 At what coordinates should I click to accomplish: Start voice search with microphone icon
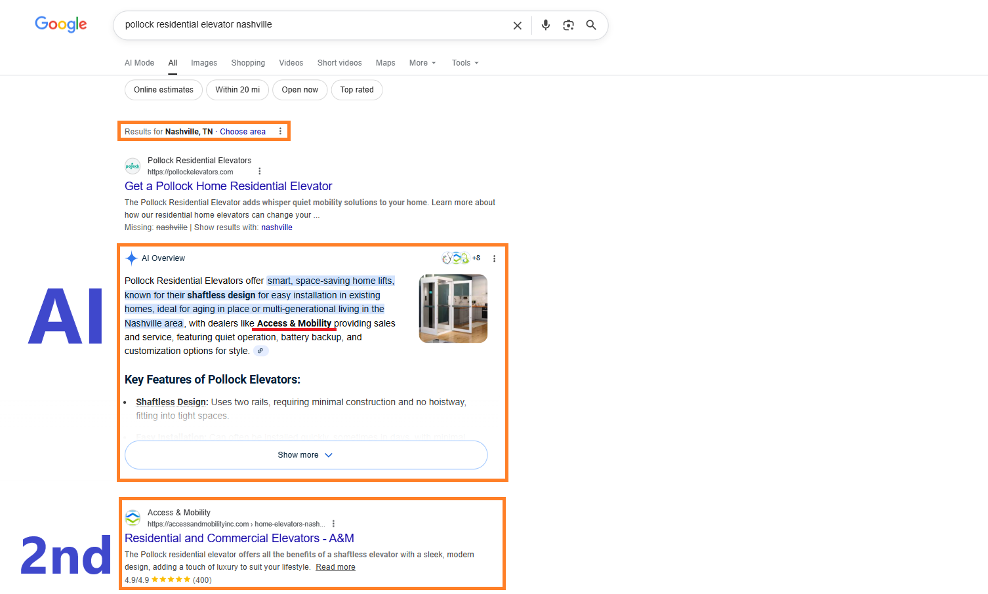(x=545, y=25)
